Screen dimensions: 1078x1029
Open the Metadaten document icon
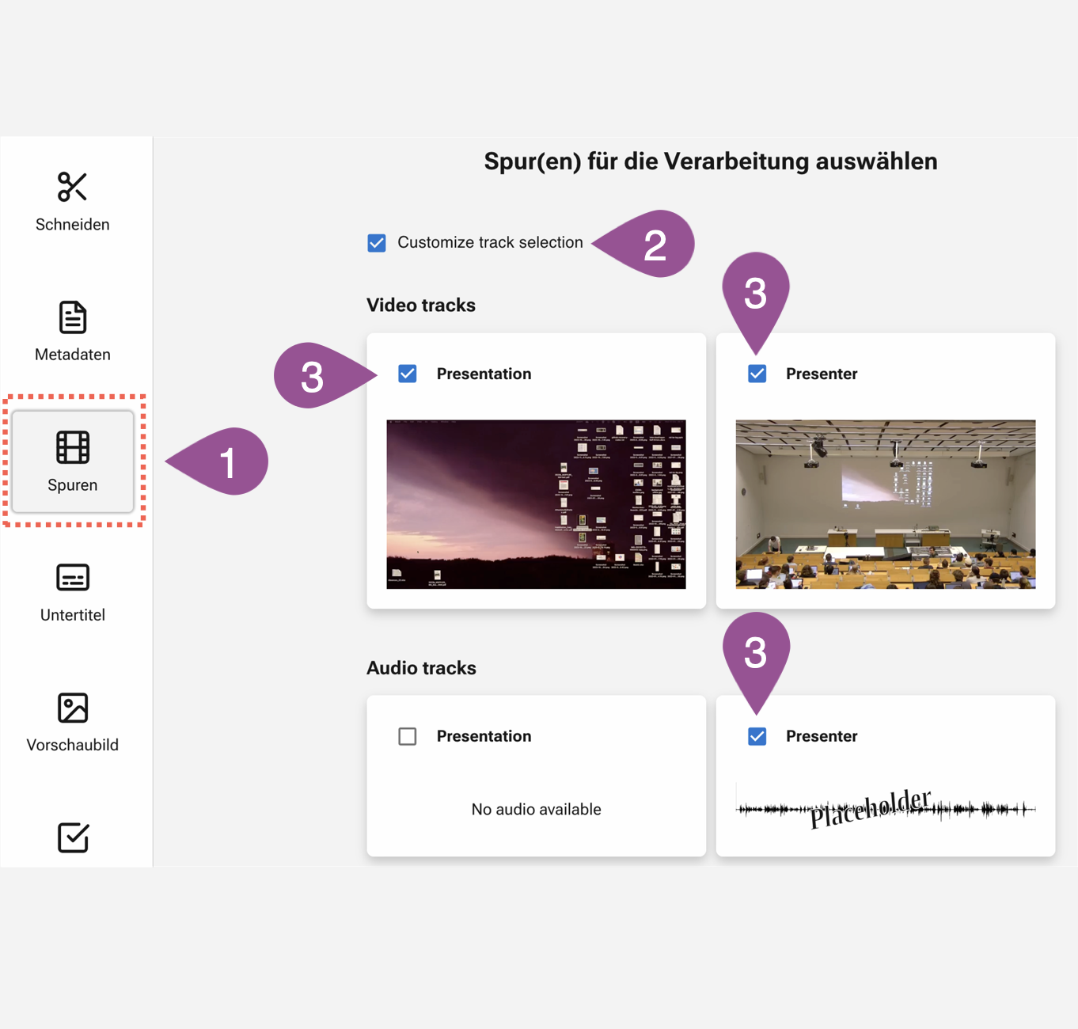click(x=73, y=317)
